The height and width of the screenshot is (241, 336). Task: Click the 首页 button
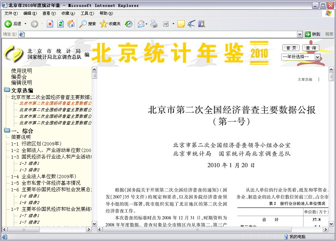291,48
